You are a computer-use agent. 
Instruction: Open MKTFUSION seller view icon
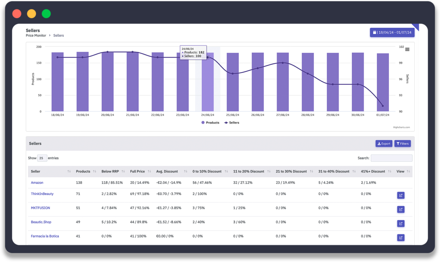click(x=401, y=210)
